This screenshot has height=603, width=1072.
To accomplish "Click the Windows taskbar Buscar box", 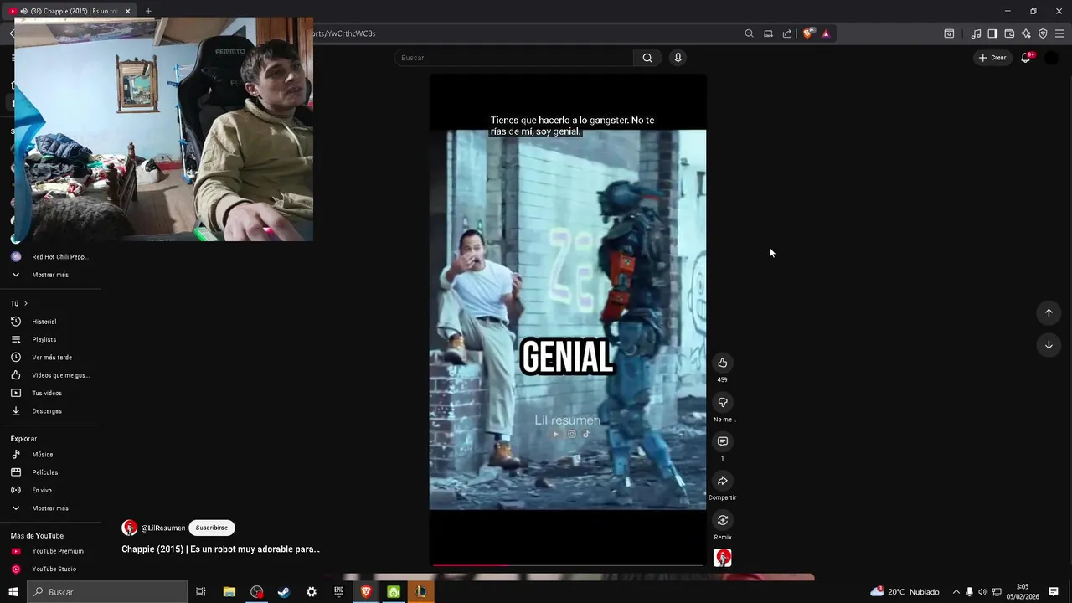I will 107,592.
